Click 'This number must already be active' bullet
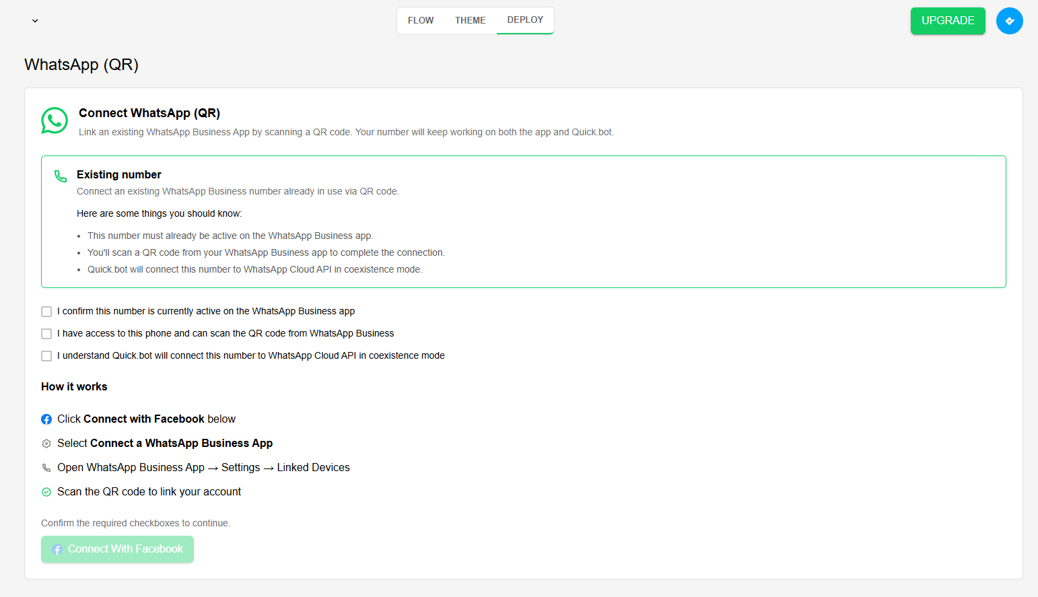Viewport: 1038px width, 597px height. pyautogui.click(x=230, y=236)
